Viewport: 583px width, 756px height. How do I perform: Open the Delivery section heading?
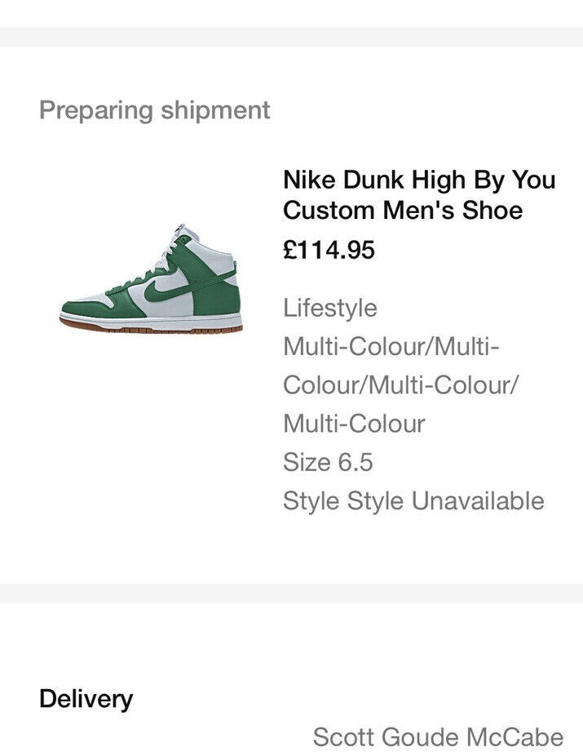[86, 699]
